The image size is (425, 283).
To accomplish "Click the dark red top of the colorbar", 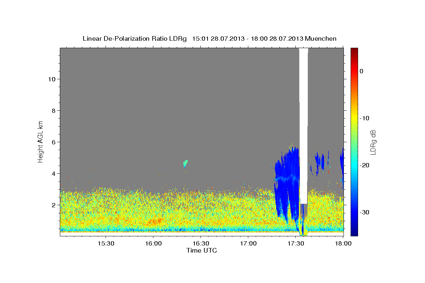I will pos(354,50).
